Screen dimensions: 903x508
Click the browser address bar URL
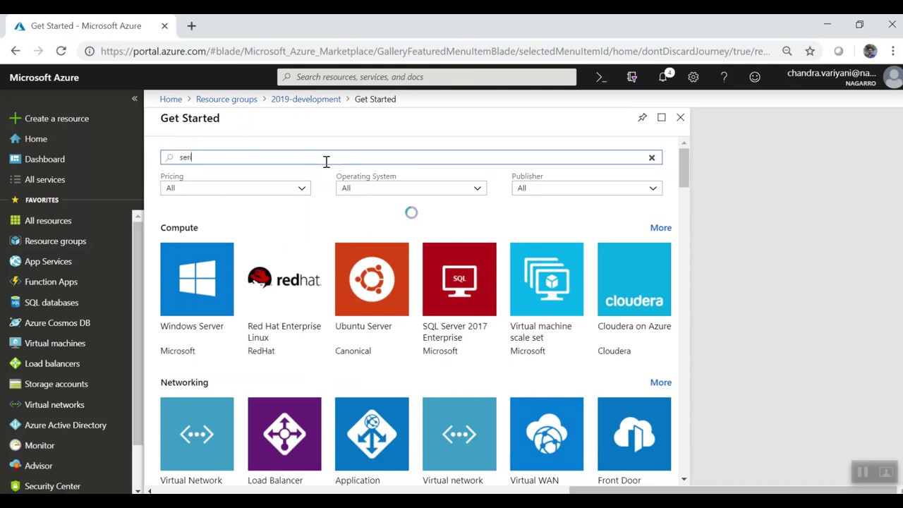pos(435,52)
